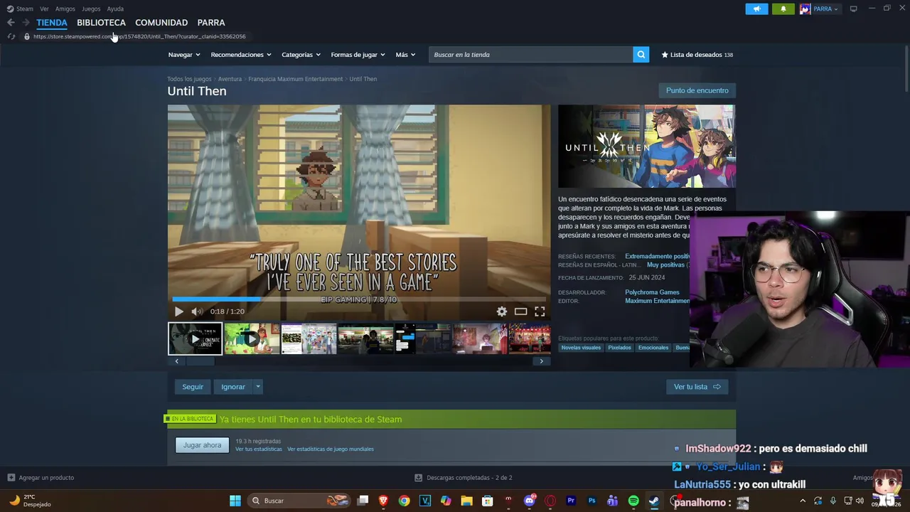Open the trailer settings gear
Image resolution: width=910 pixels, height=512 pixels.
pyautogui.click(x=502, y=311)
